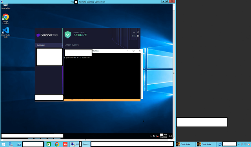Open the green store app taskbar icon
Viewport: 251px width, 147px height.
[49, 144]
